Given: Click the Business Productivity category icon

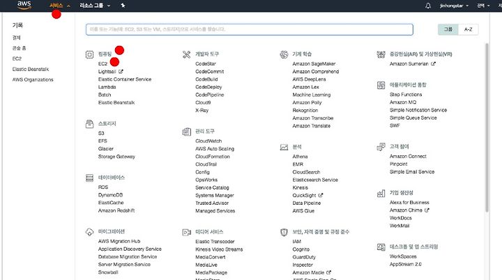Looking at the screenshot, I should point(381,193).
